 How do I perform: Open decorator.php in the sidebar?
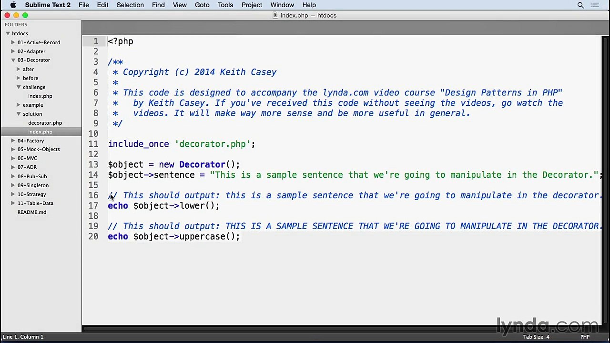[x=45, y=123]
